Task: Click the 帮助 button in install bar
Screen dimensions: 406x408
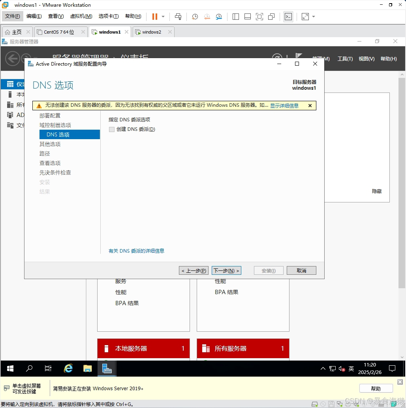Action: (x=376, y=389)
